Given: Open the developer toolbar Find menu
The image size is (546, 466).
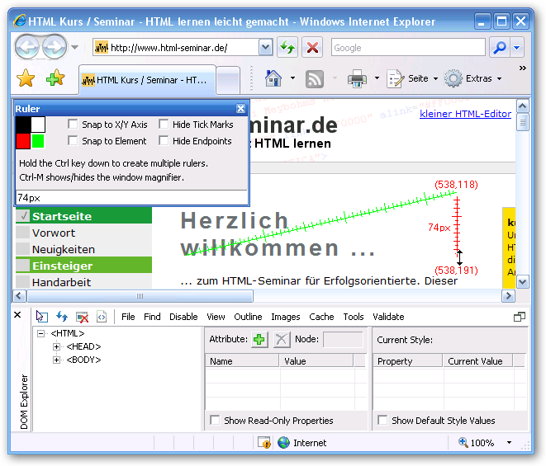Looking at the screenshot, I should click(x=152, y=317).
